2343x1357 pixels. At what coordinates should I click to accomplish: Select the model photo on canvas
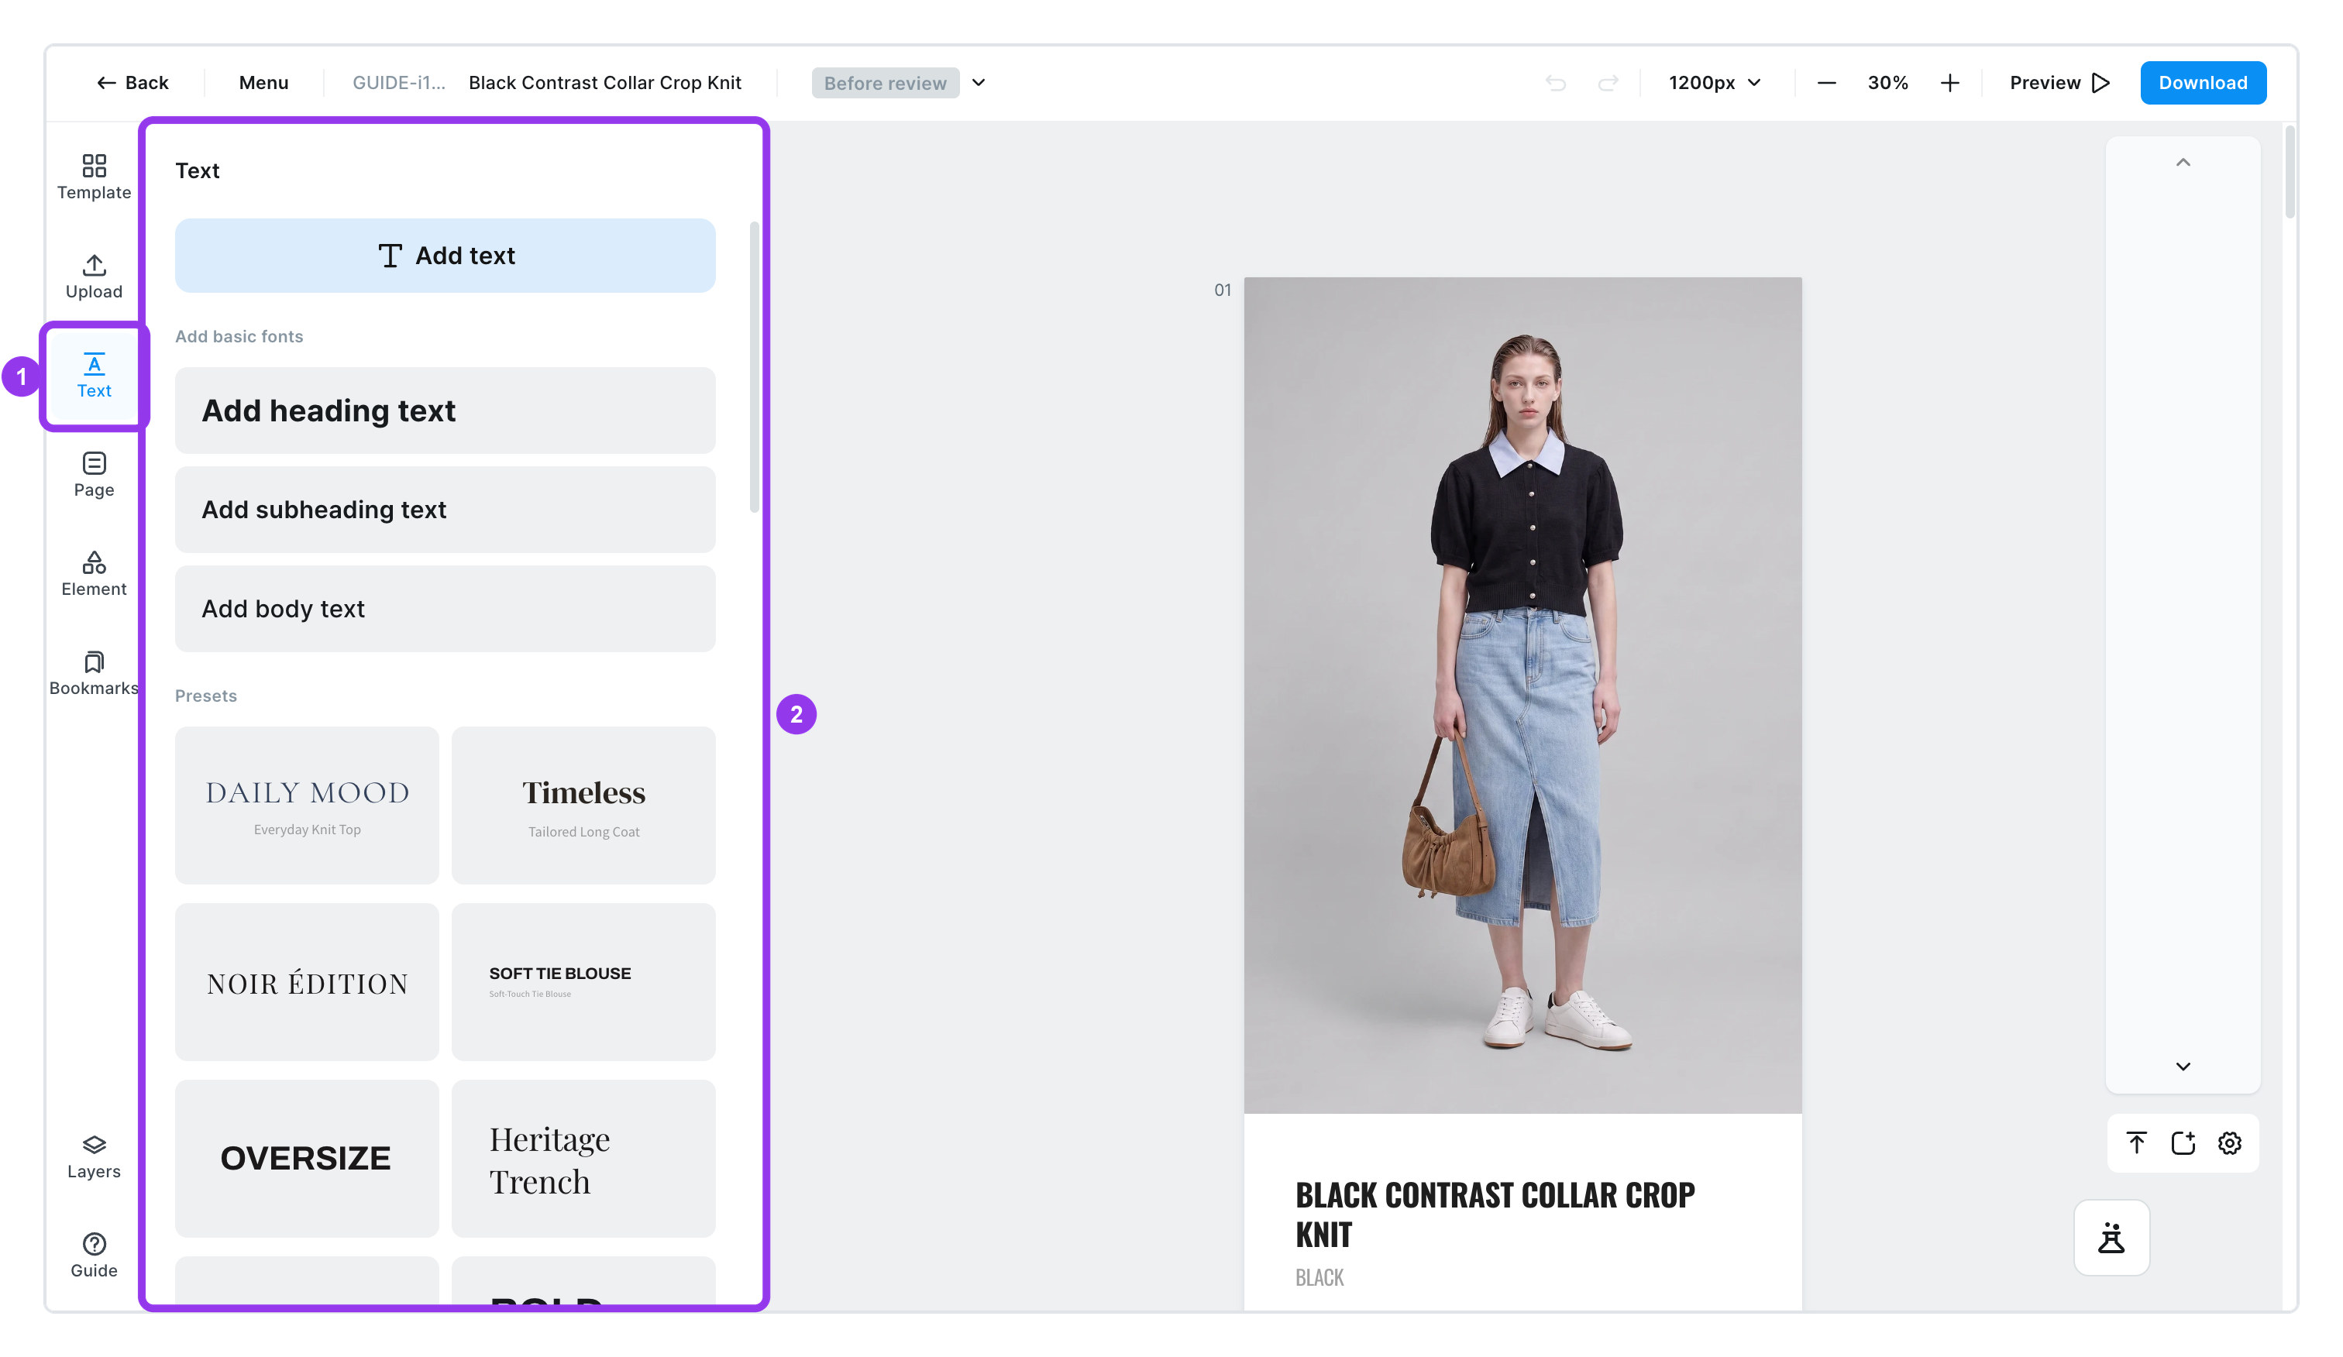point(1522,696)
